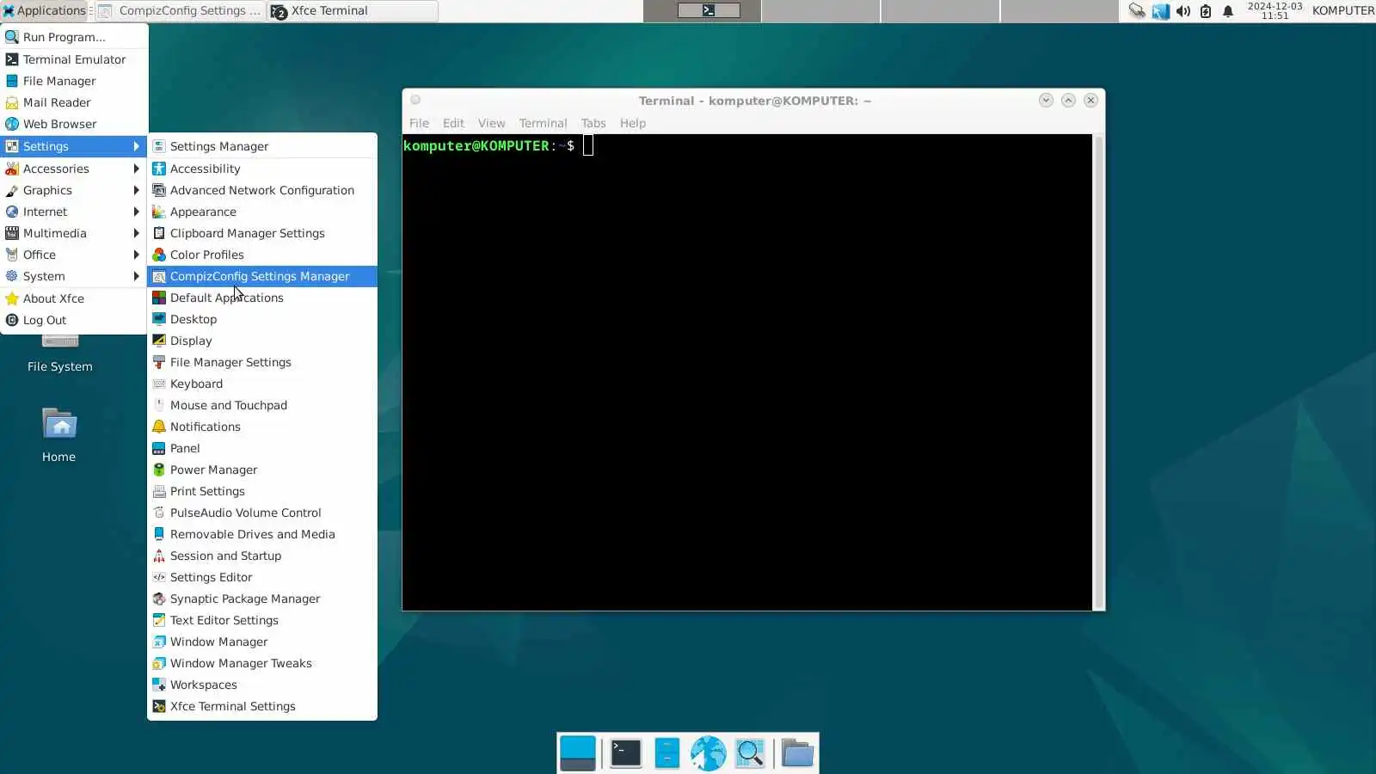This screenshot has width=1376, height=774.
Task: Open the Panel settings entry
Action: click(262, 448)
